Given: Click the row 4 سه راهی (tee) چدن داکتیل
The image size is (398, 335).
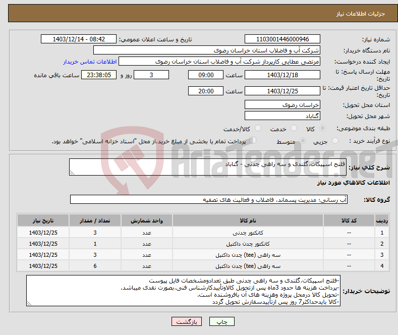Looking at the screenshot, I should 248,266.
